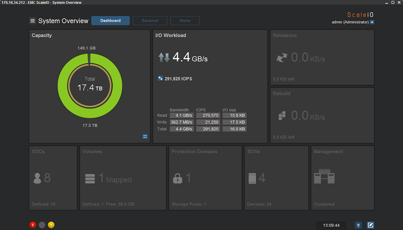Image resolution: width=403 pixels, height=230 pixels.
Task: Click the Management Clustered status text
Action: click(x=324, y=204)
